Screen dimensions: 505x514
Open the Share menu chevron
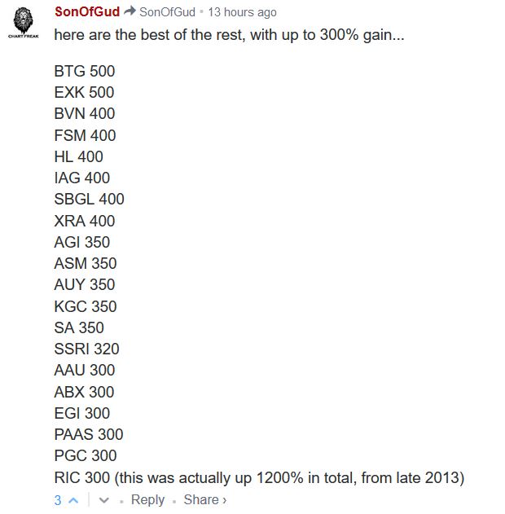[224, 500]
